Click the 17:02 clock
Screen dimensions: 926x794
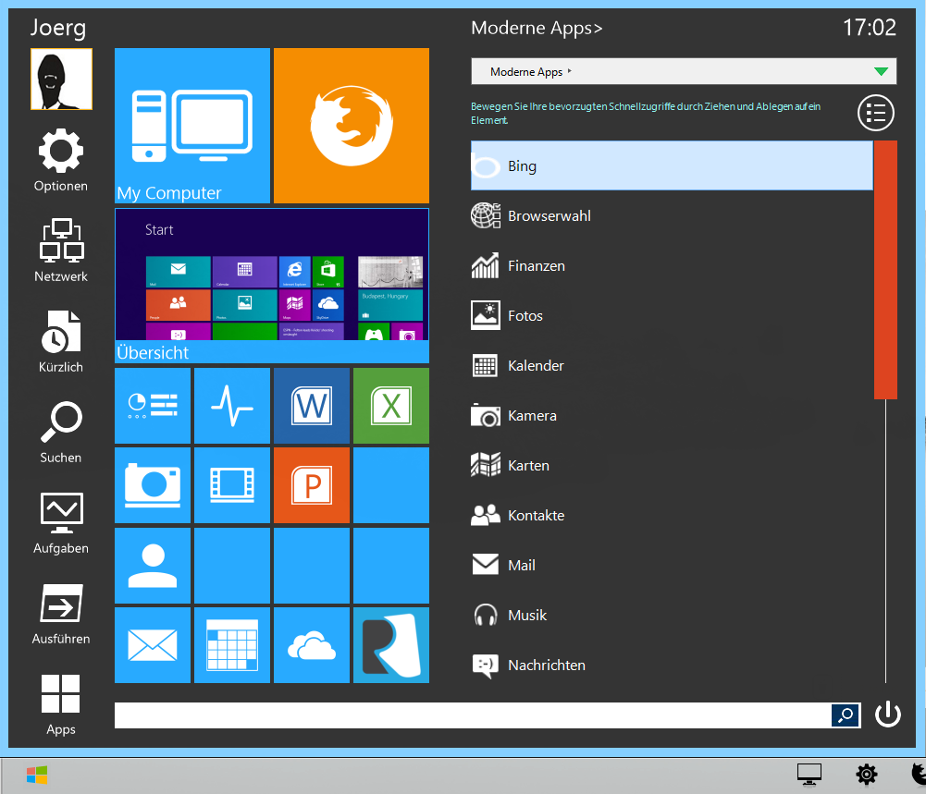click(870, 27)
